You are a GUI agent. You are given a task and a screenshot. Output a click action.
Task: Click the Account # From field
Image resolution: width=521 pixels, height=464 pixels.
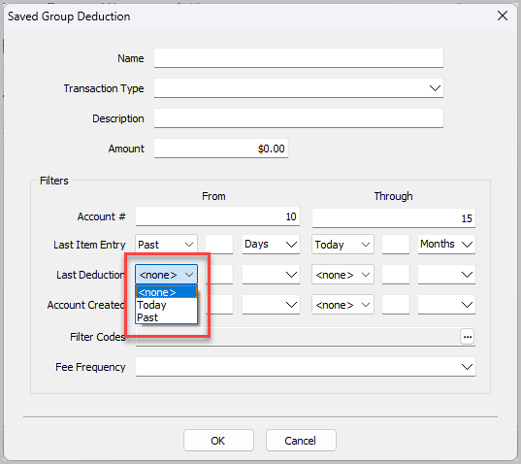click(x=217, y=216)
